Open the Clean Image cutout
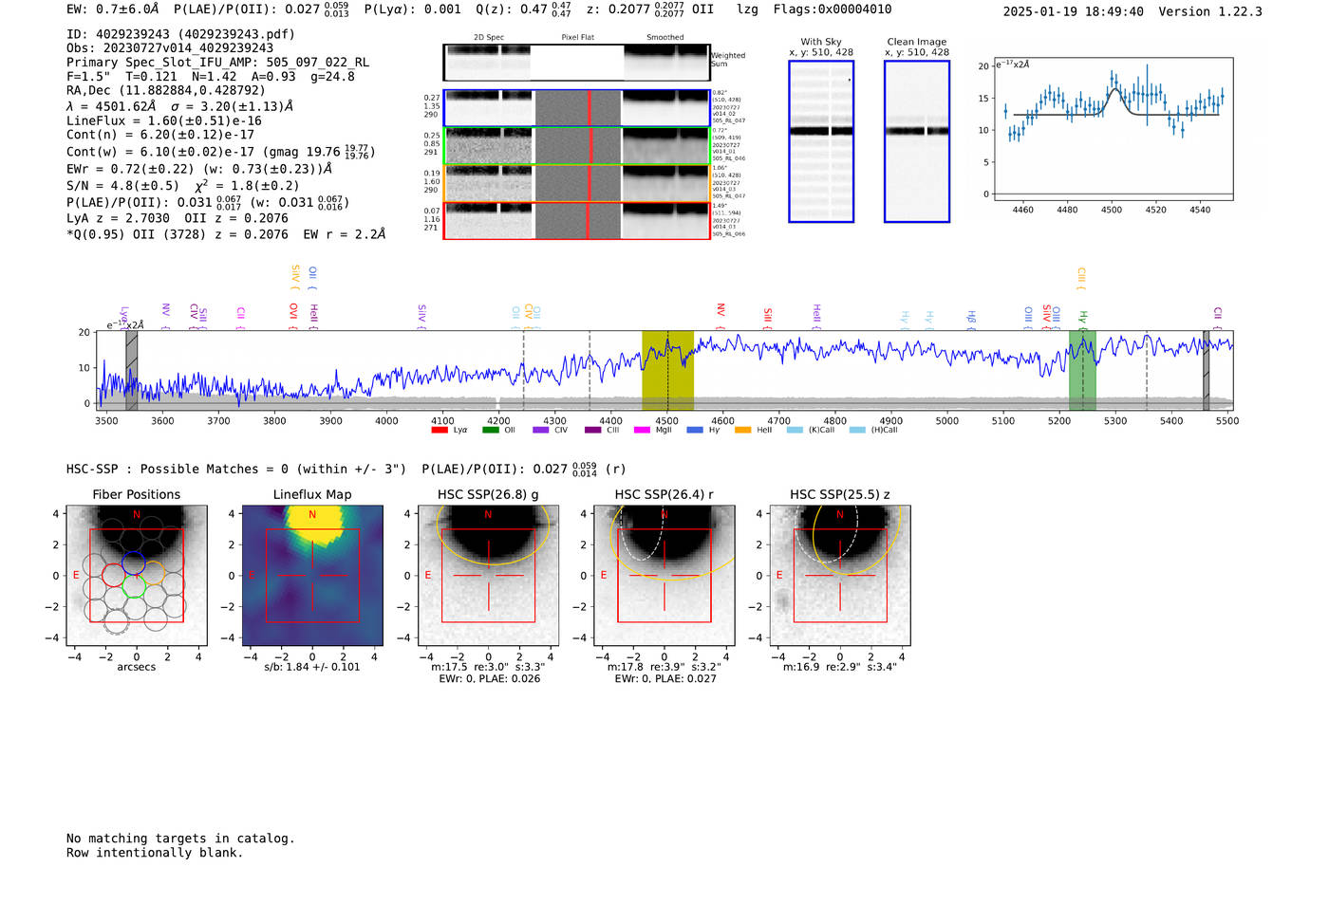 tap(917, 141)
